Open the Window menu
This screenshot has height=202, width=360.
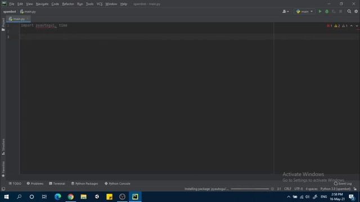pos(111,4)
